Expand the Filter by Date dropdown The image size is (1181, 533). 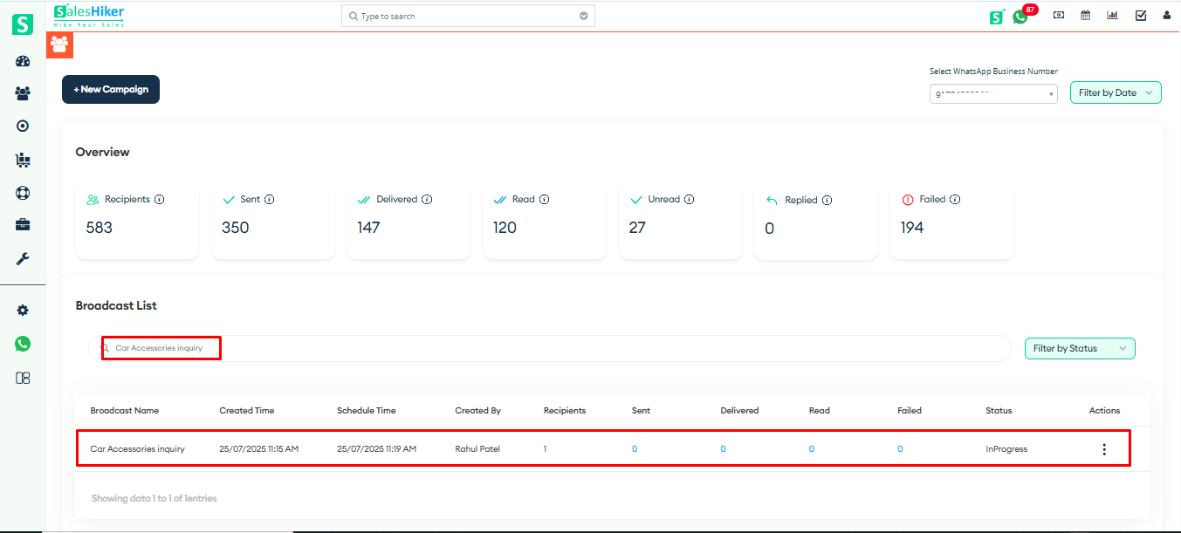tap(1116, 92)
